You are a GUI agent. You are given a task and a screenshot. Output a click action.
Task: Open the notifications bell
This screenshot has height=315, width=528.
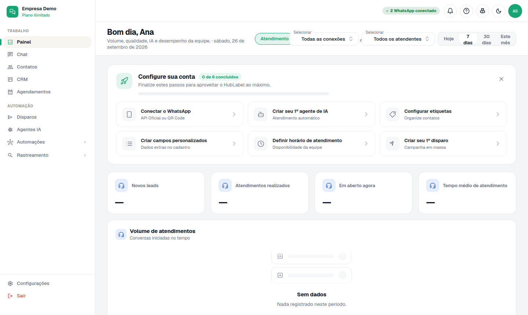(450, 11)
